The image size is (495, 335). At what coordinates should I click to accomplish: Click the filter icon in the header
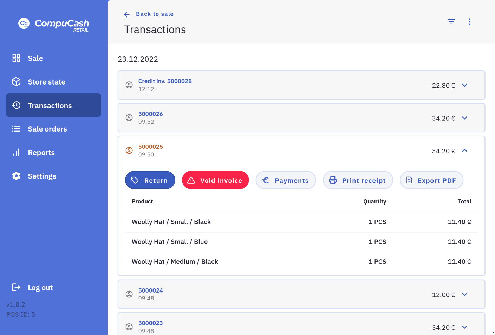click(451, 22)
